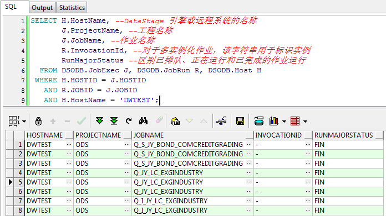Open ellipsis editor for row 6 INVOCATIONID

click(308, 191)
